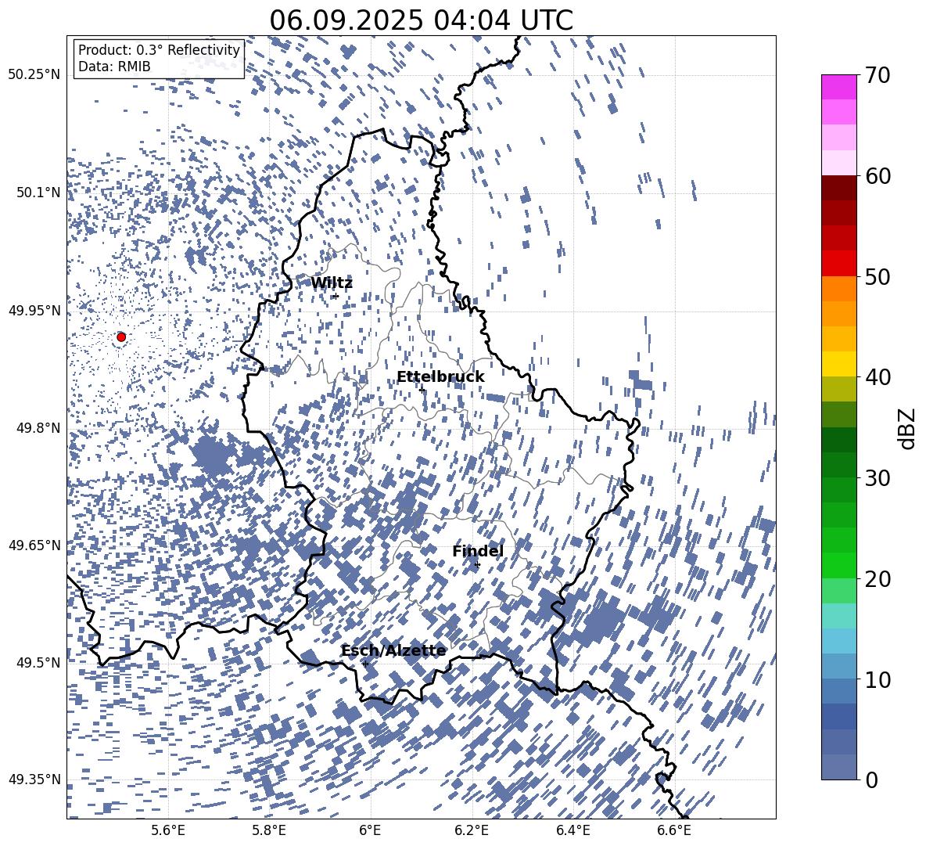
Task: Click the title 06.09.2025 04:04 UTC
Action: tap(421, 20)
